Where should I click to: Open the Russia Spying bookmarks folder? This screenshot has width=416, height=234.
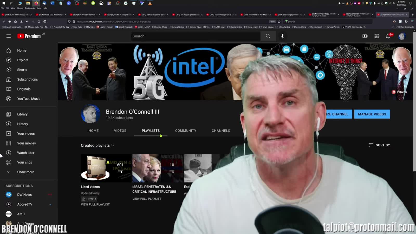tap(235, 27)
